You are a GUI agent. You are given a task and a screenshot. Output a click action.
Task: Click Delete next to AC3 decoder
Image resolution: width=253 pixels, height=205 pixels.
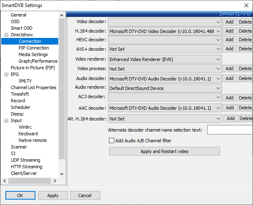coord(246,98)
